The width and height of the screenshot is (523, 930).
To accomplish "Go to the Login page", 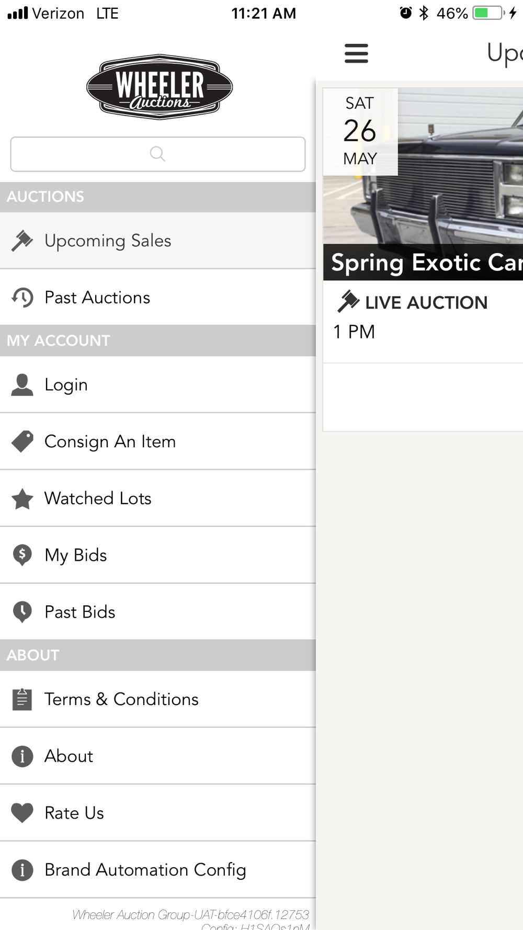I will [158, 385].
